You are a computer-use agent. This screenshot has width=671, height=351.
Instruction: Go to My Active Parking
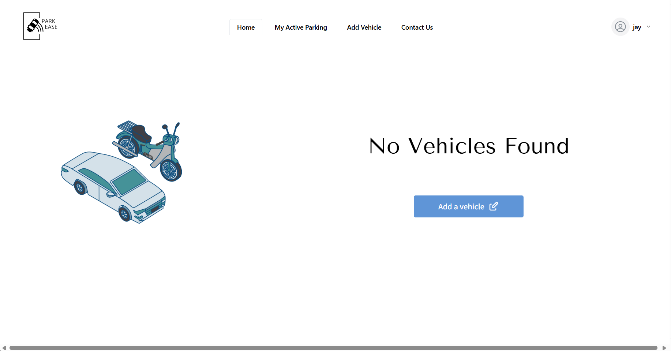coord(301,27)
